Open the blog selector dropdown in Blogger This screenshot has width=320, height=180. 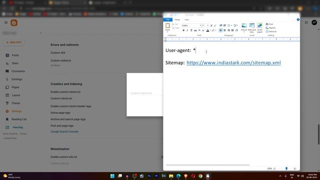[x=40, y=33]
